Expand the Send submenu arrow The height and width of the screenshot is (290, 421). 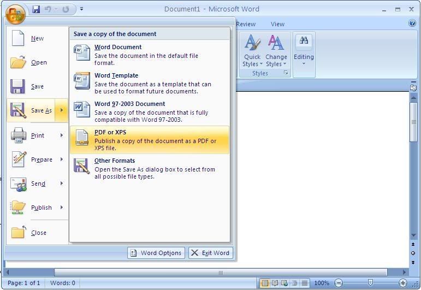click(62, 184)
